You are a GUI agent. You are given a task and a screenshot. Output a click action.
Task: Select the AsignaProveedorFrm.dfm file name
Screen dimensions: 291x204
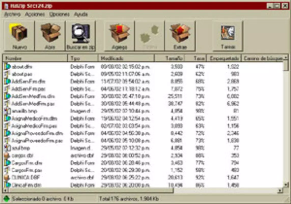37,133
